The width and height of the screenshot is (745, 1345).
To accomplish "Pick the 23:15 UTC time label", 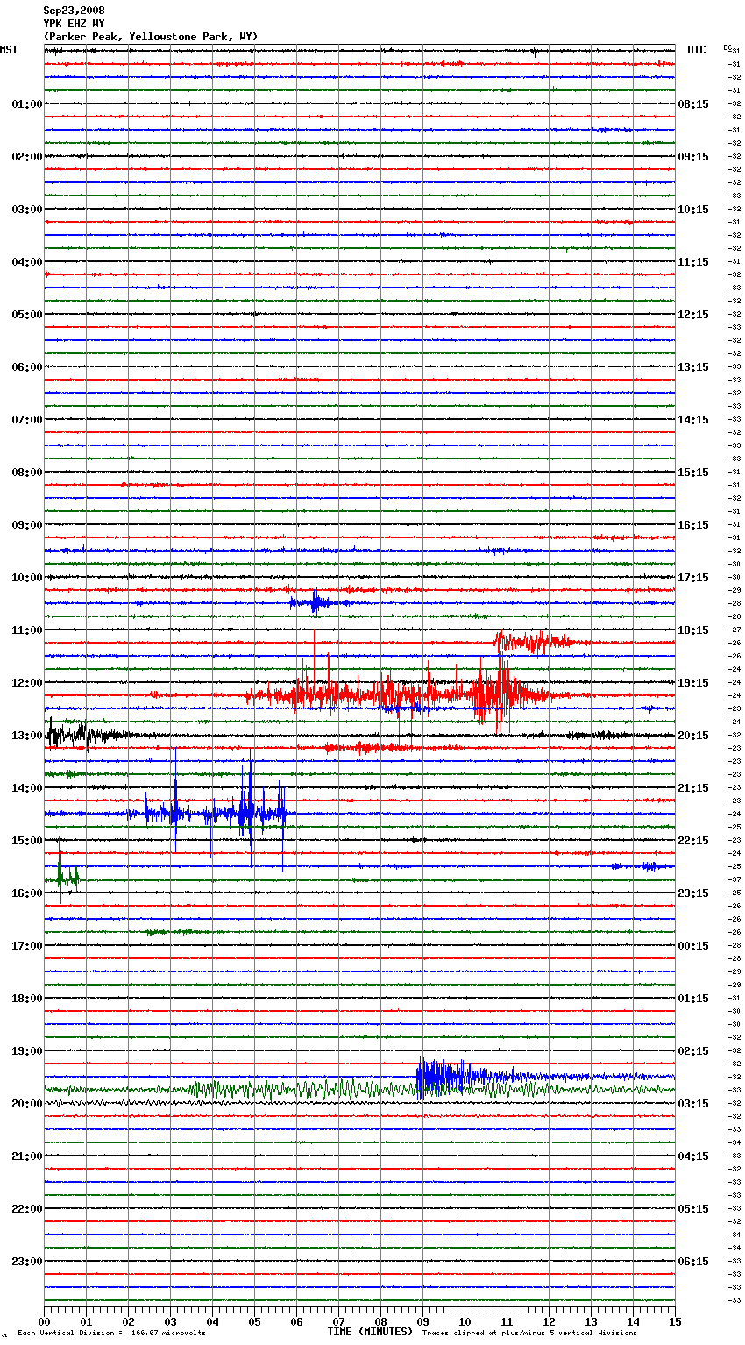I will pyautogui.click(x=693, y=893).
